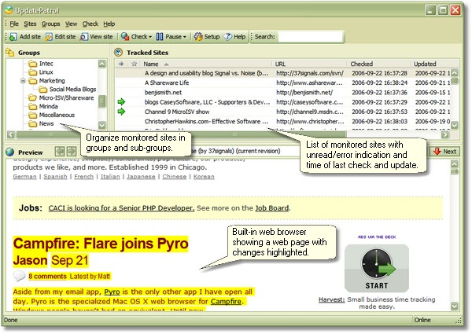
Task: Sort tracked sites by Name column
Action: click(x=206, y=64)
